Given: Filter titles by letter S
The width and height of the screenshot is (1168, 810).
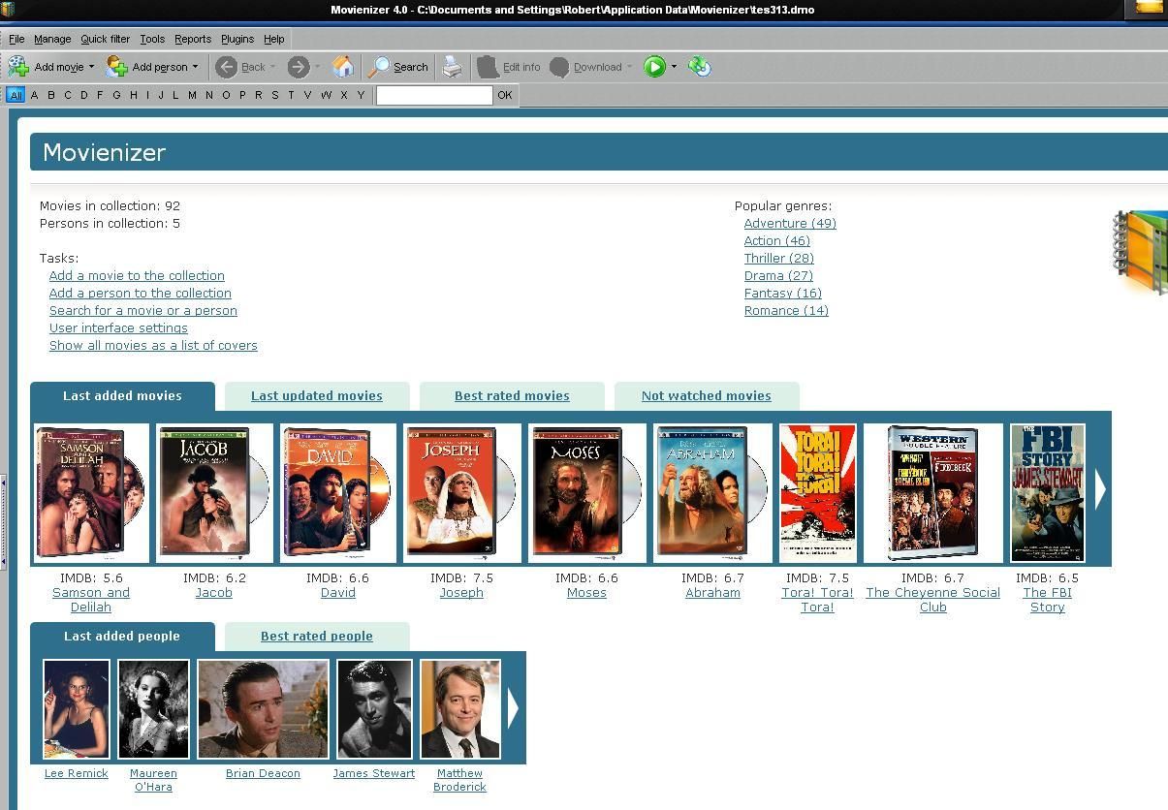Looking at the screenshot, I should point(274,95).
